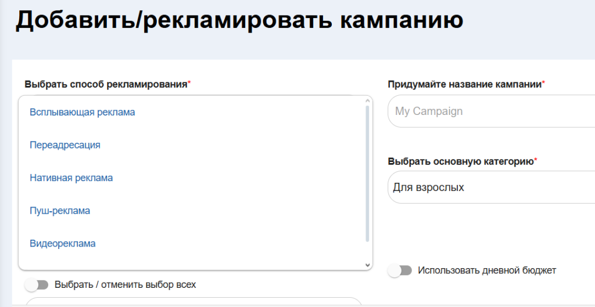Viewport: 595px width, 307px height.
Task: Click the Придумайте название кампании label
Action: pos(466,84)
